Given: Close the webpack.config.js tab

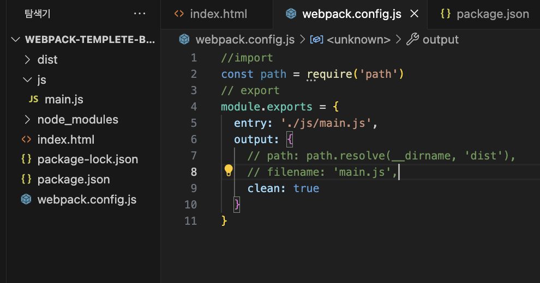Looking at the screenshot, I should [415, 14].
